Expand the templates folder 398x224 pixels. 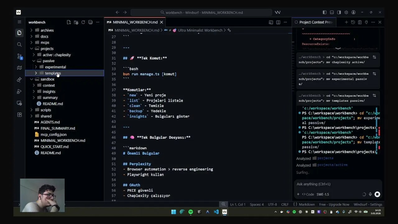click(36, 73)
